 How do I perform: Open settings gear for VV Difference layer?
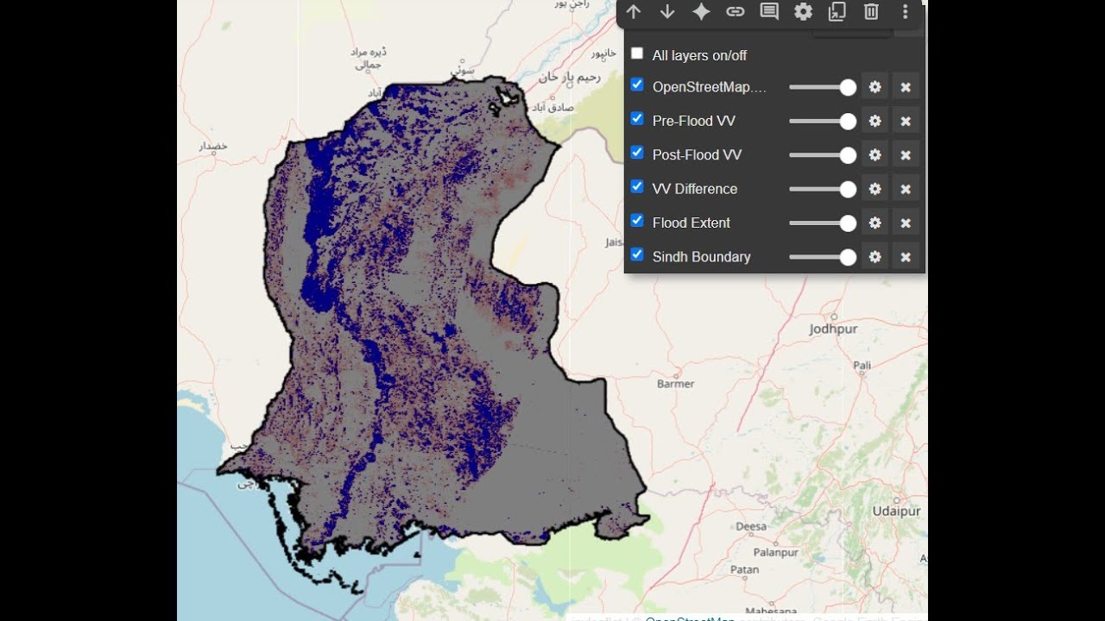(875, 189)
